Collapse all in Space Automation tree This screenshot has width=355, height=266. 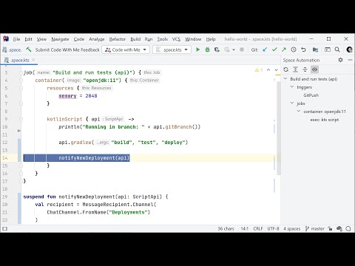coord(305,69)
